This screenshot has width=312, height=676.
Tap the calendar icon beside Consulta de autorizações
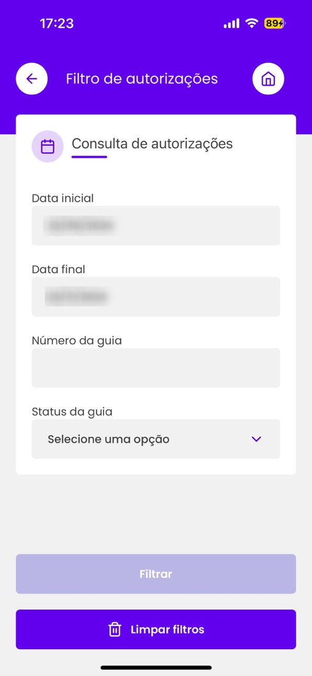(48, 146)
